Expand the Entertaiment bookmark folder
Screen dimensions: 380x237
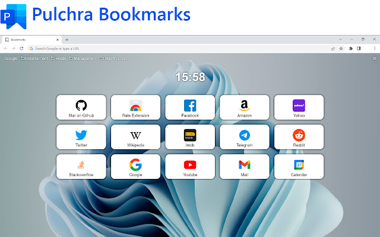34,58
